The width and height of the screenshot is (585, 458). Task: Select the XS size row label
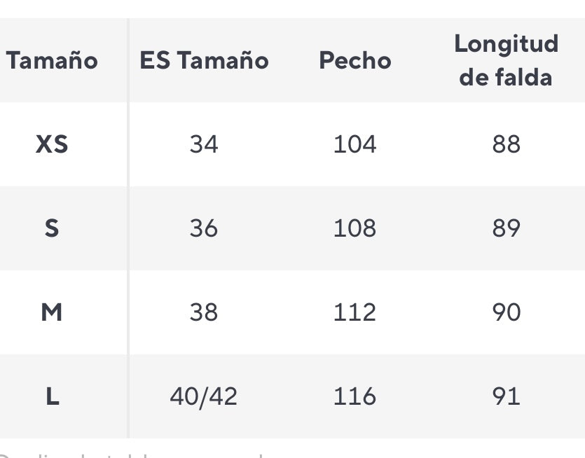[x=52, y=144]
